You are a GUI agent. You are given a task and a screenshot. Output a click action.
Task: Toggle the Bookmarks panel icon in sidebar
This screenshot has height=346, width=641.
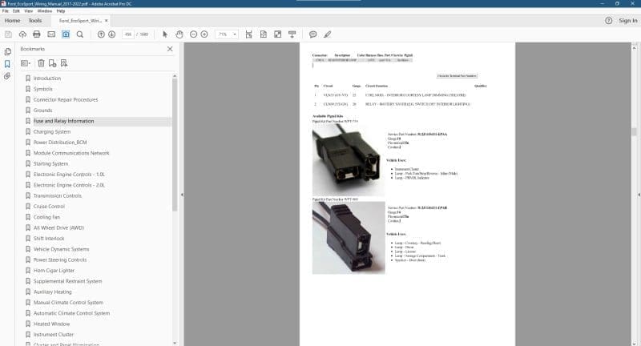click(x=7, y=62)
